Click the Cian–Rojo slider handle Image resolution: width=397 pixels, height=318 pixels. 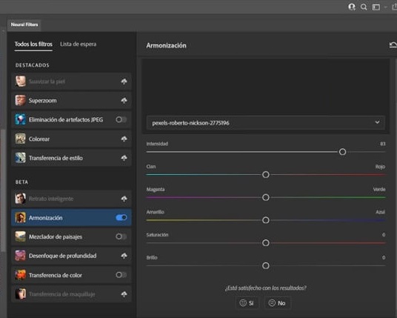266,175
